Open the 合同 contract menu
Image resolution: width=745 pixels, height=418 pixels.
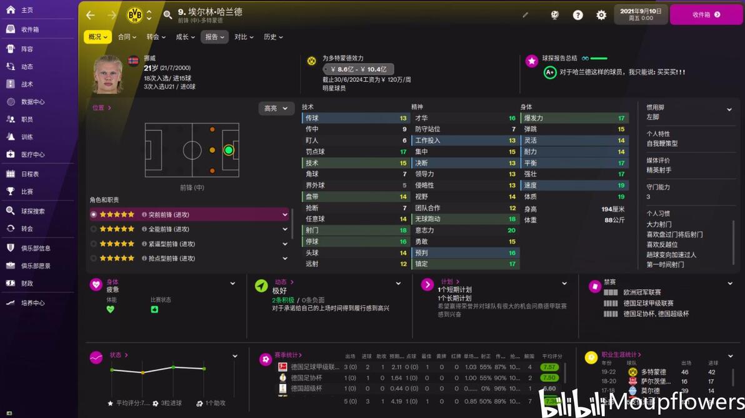[x=127, y=37]
